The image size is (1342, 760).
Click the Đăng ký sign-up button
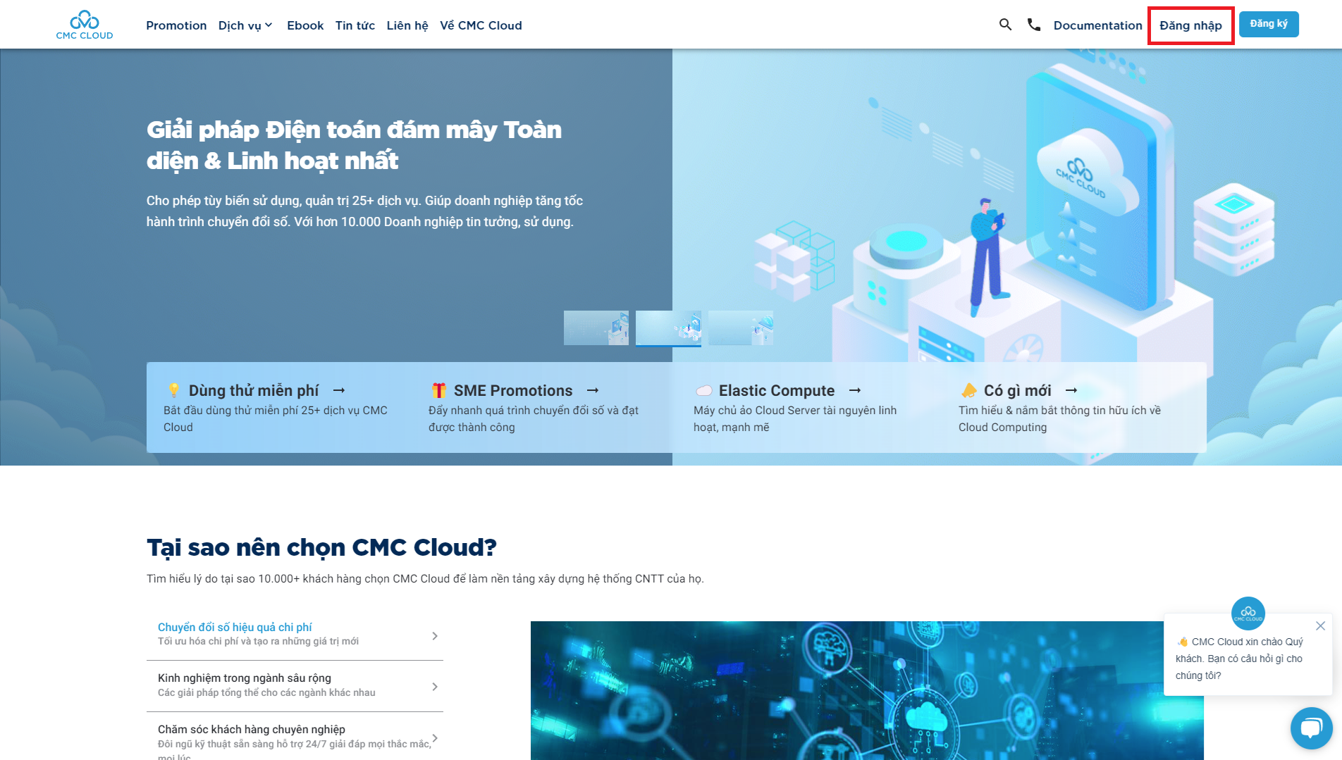pyautogui.click(x=1269, y=25)
